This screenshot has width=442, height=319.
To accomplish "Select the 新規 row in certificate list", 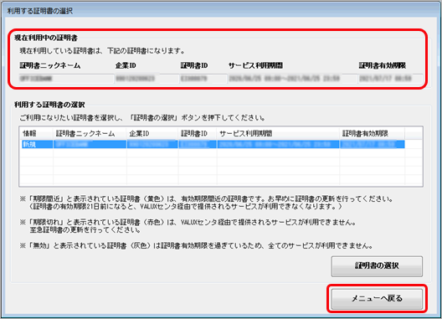I will (x=213, y=144).
